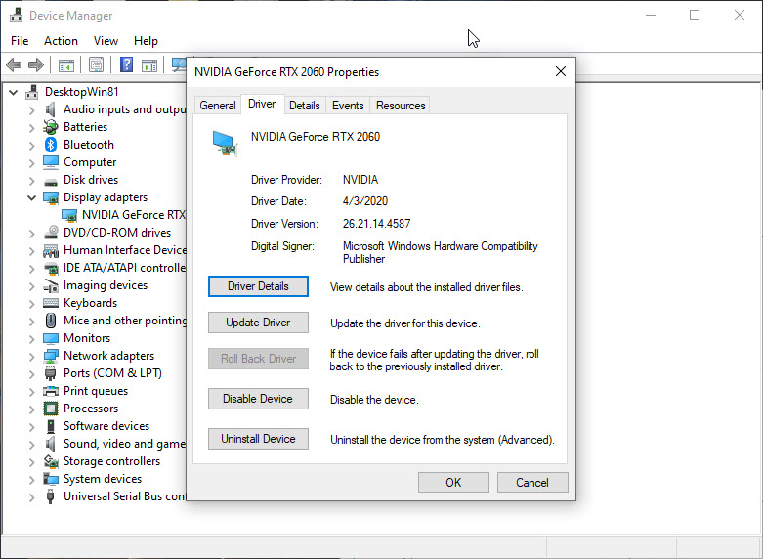Open the File menu
The image size is (763, 559).
coord(20,41)
